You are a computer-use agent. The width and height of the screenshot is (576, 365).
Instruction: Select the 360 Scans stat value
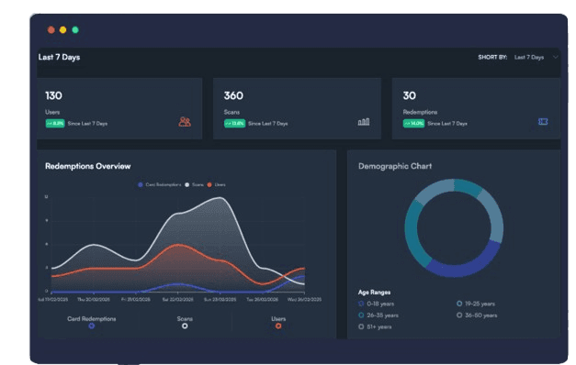233,95
